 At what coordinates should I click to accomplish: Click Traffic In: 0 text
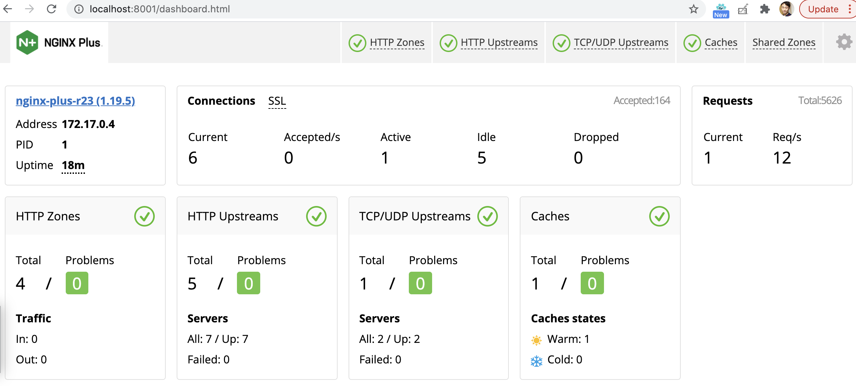click(27, 339)
